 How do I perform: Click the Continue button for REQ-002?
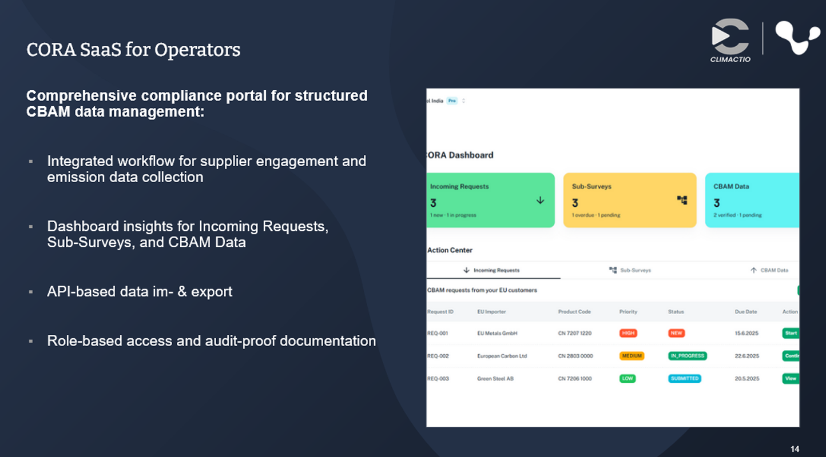tap(791, 356)
